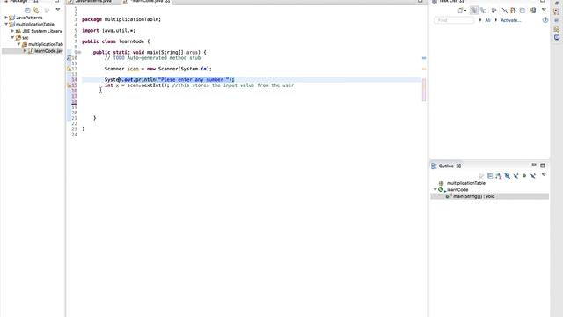Open Package Explorer view menu arrow
The image size is (563, 317).
[x=58, y=10]
